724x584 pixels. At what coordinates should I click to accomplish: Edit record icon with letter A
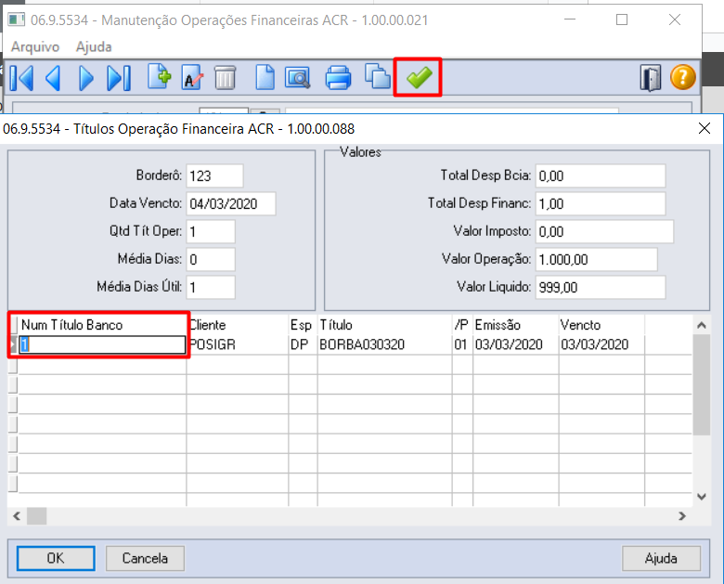point(192,77)
